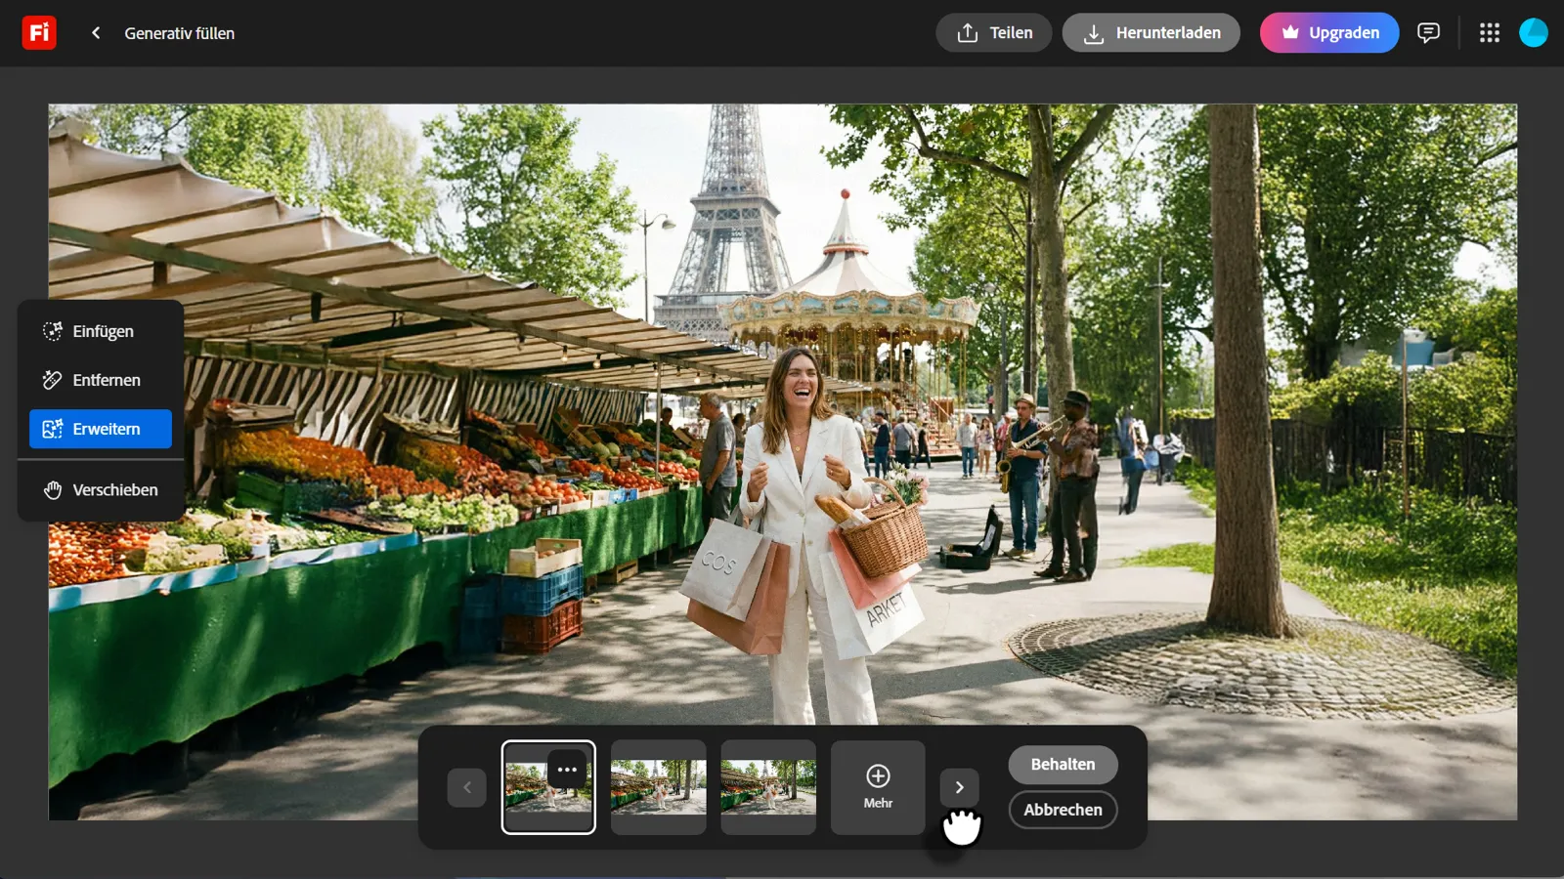Generate more variations with the Mehr button
Viewport: 1564px width, 879px height.
[x=877, y=787]
